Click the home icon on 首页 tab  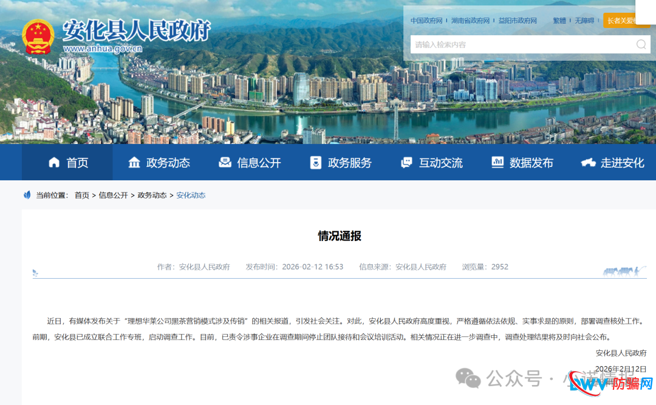(55, 162)
